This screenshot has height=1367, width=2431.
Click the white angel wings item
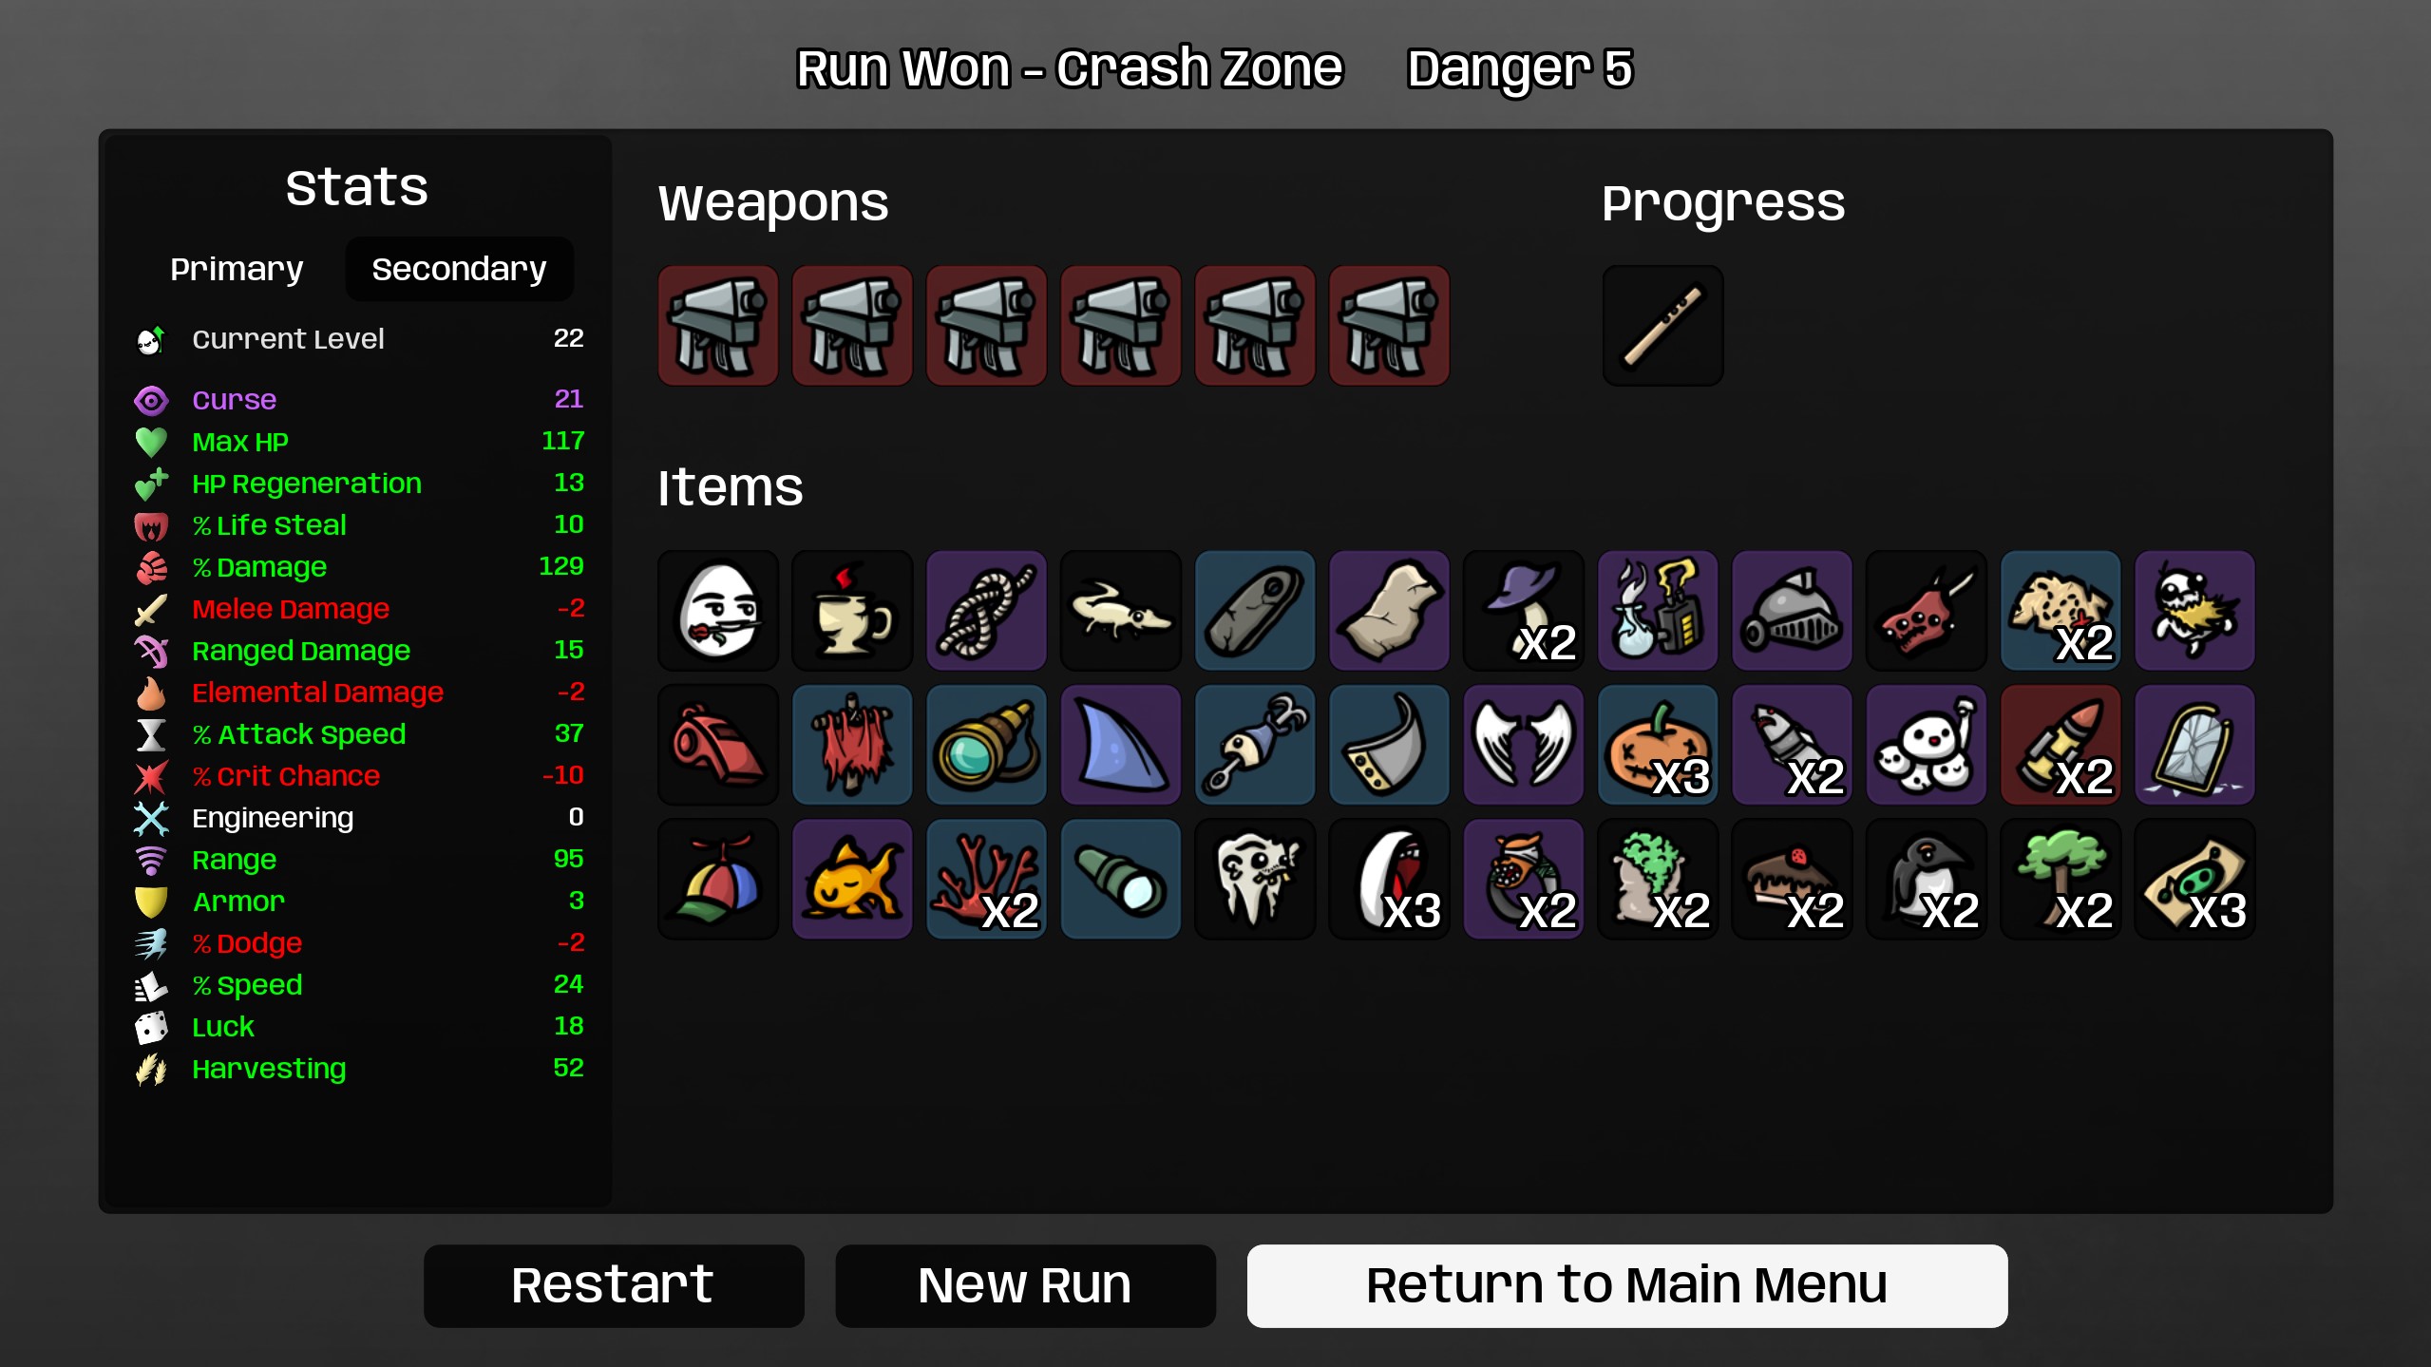pyautogui.click(x=1524, y=745)
